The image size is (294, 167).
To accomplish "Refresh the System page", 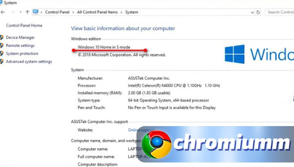I will click(258, 12).
